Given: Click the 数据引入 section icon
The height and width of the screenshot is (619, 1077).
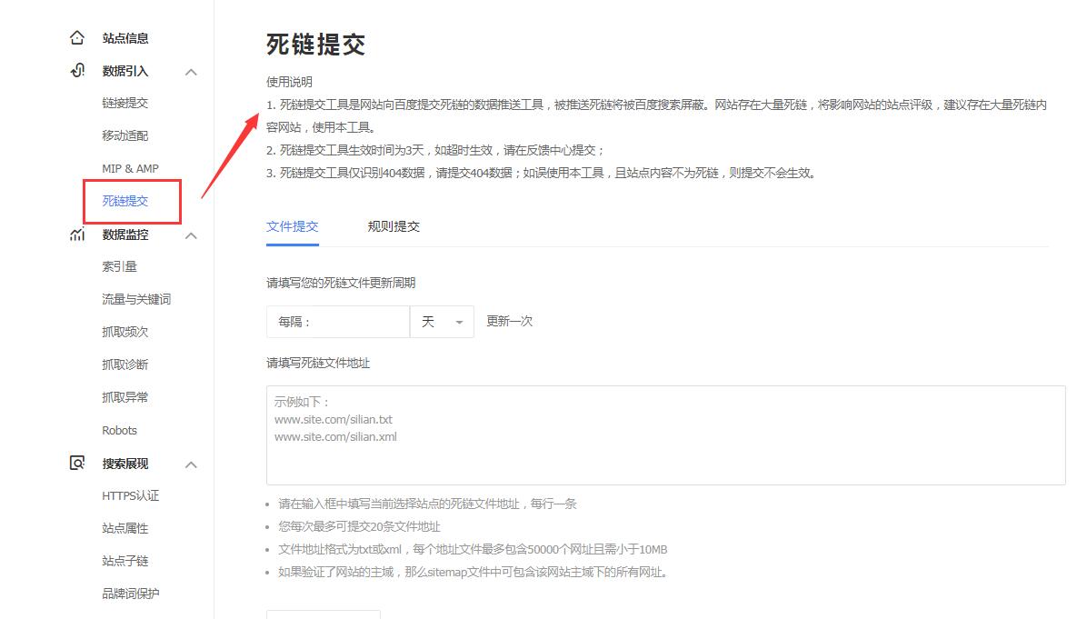Looking at the screenshot, I should pos(77,71).
